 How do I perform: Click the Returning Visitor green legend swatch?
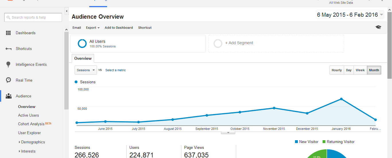(324, 142)
